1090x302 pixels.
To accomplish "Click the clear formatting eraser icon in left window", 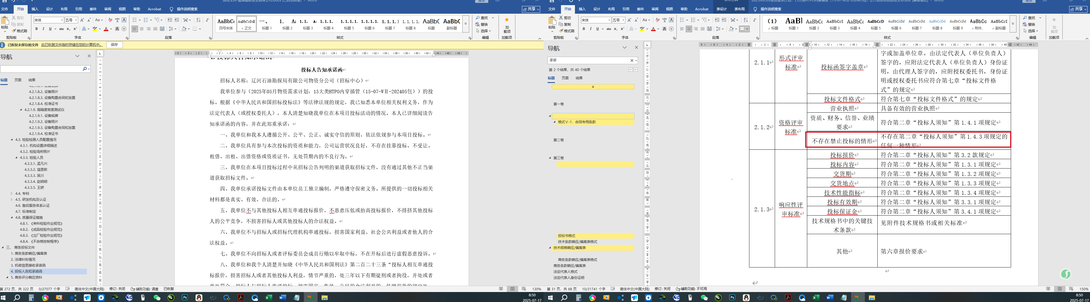I will 110,20.
